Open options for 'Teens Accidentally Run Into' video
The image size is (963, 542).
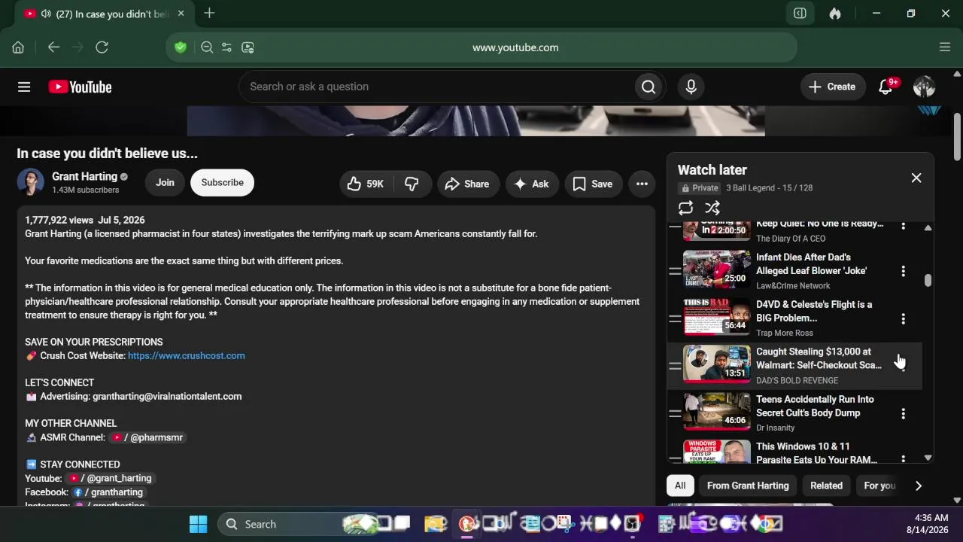pyautogui.click(x=904, y=413)
